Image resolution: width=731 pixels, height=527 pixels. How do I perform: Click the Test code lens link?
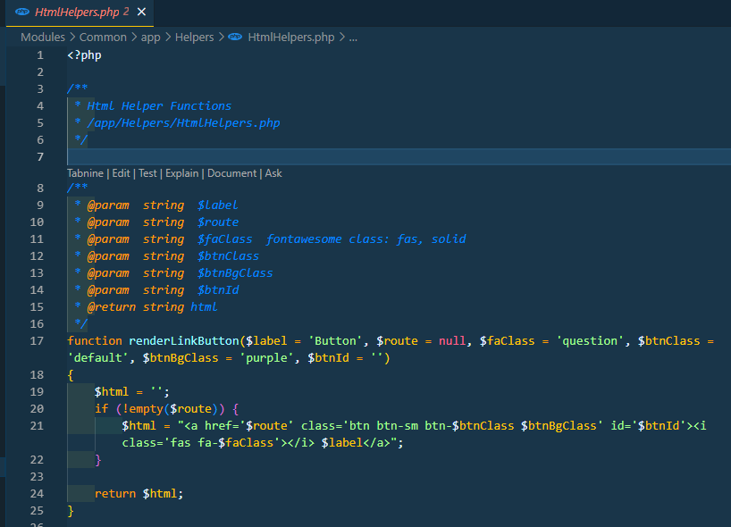147,173
